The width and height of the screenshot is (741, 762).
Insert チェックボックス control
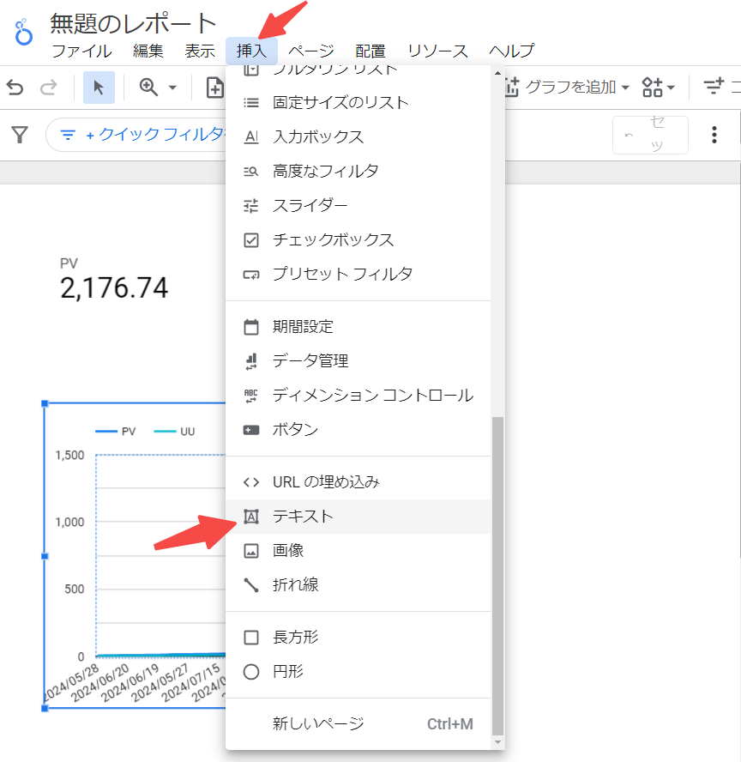pyautogui.click(x=358, y=239)
